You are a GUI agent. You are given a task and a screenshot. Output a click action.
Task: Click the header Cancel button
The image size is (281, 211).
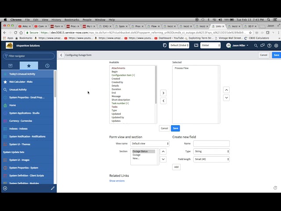click(263, 55)
